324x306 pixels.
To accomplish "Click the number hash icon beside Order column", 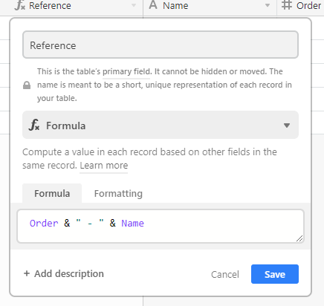I will [287, 5].
